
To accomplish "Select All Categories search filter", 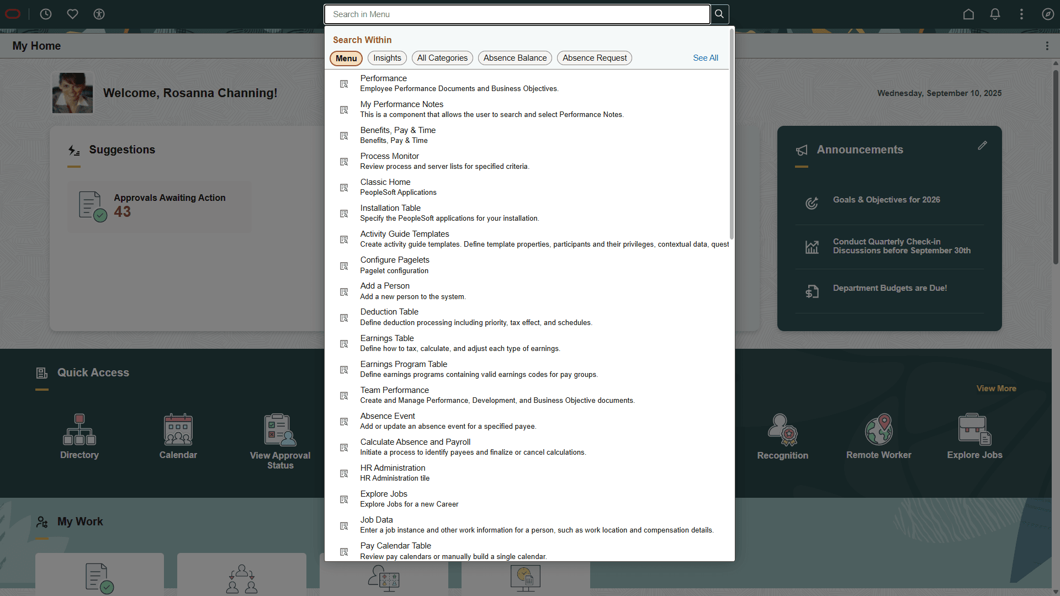I will tap(442, 58).
